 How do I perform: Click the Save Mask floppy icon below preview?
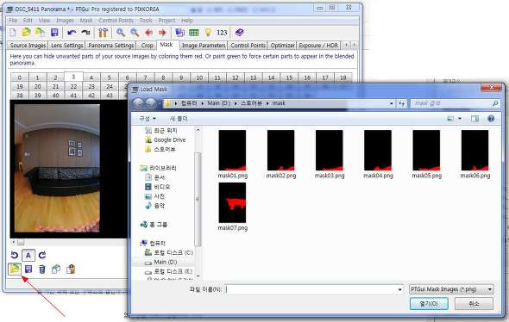pos(28,269)
